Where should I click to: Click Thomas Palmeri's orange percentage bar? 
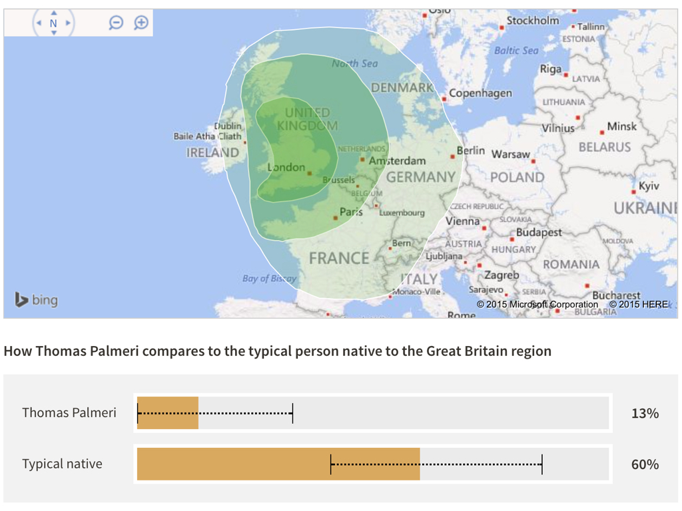tap(168, 413)
